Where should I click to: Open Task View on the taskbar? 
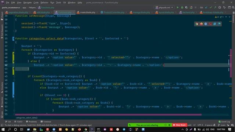coord(22,129)
